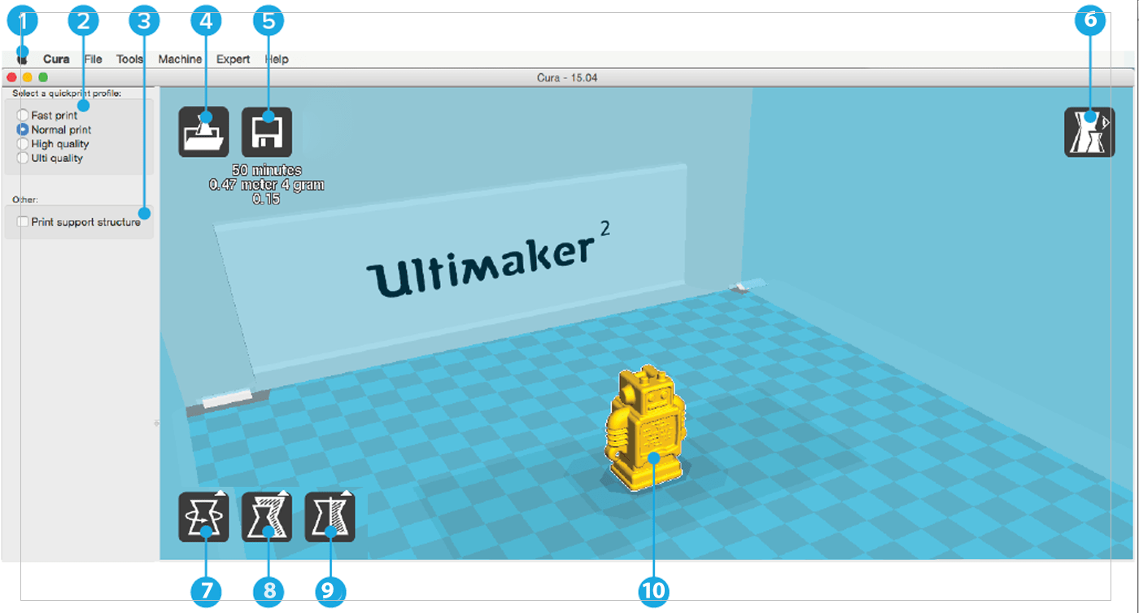Click the "50 minutes" print time text
The height and width of the screenshot is (613, 1139).
(x=267, y=170)
